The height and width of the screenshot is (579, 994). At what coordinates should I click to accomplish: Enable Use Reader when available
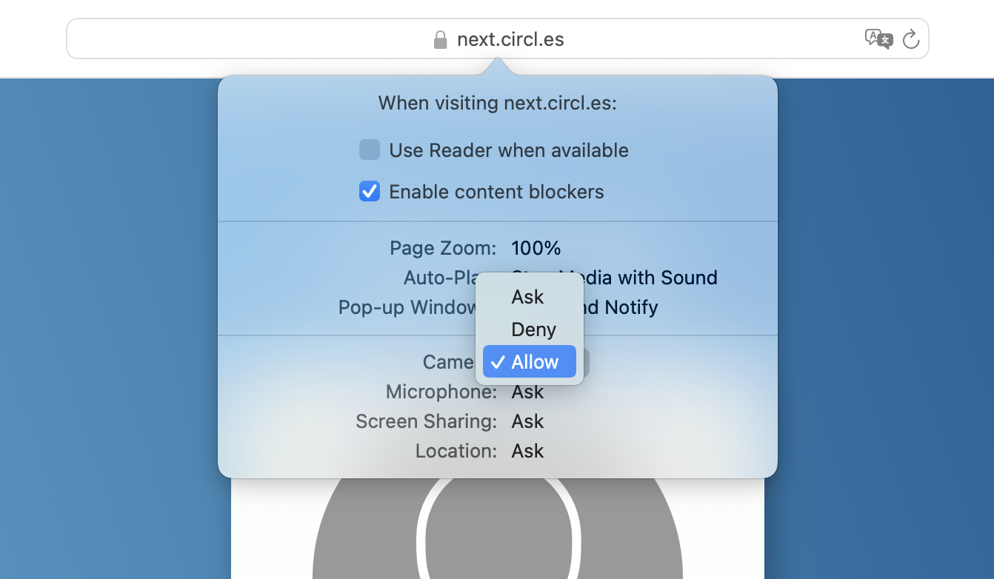coord(369,150)
